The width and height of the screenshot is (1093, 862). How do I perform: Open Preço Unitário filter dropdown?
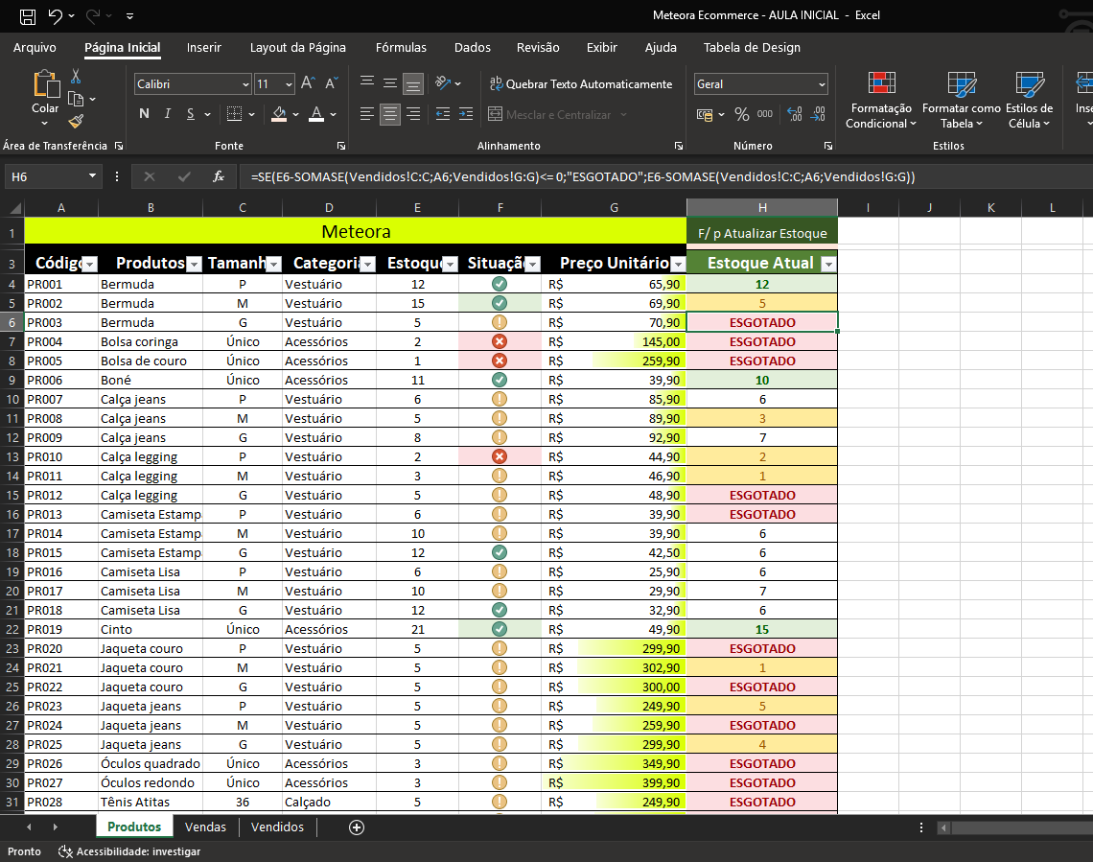(678, 264)
